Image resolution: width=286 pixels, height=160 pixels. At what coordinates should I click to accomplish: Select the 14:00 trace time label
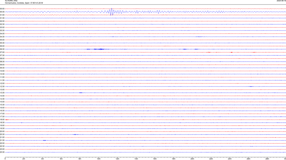click(2, 96)
